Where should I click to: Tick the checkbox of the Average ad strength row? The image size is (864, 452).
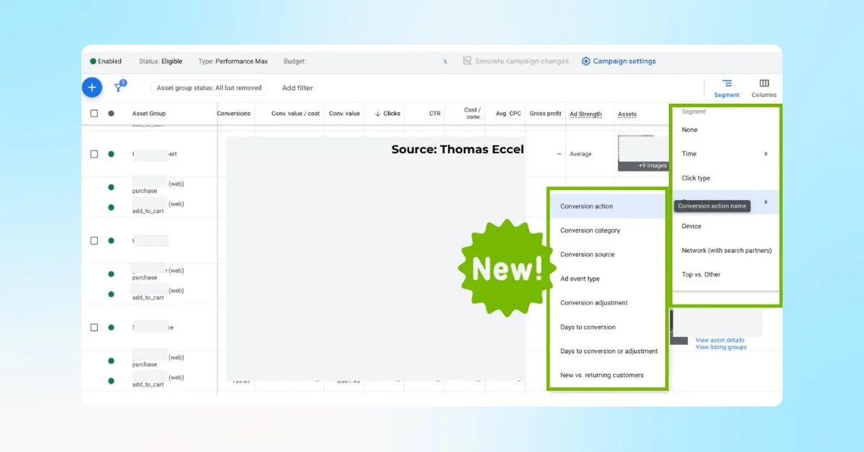pyautogui.click(x=94, y=154)
